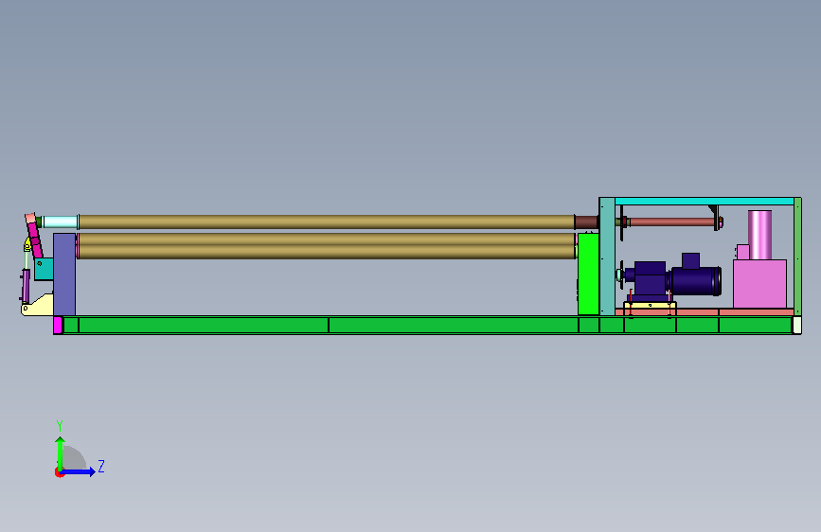
Task: Select the pink vertical cylinder
Action: (759, 235)
